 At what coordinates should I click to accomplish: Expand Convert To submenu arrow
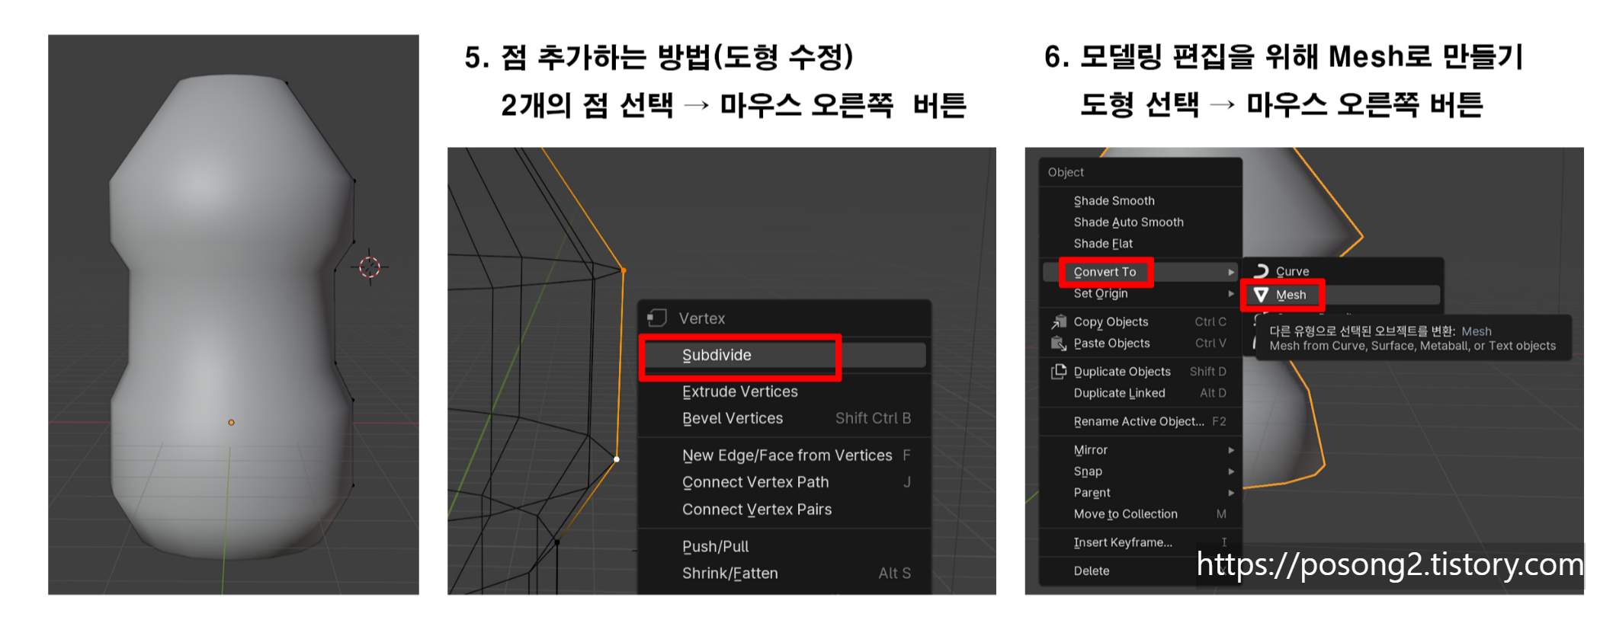tap(1230, 272)
